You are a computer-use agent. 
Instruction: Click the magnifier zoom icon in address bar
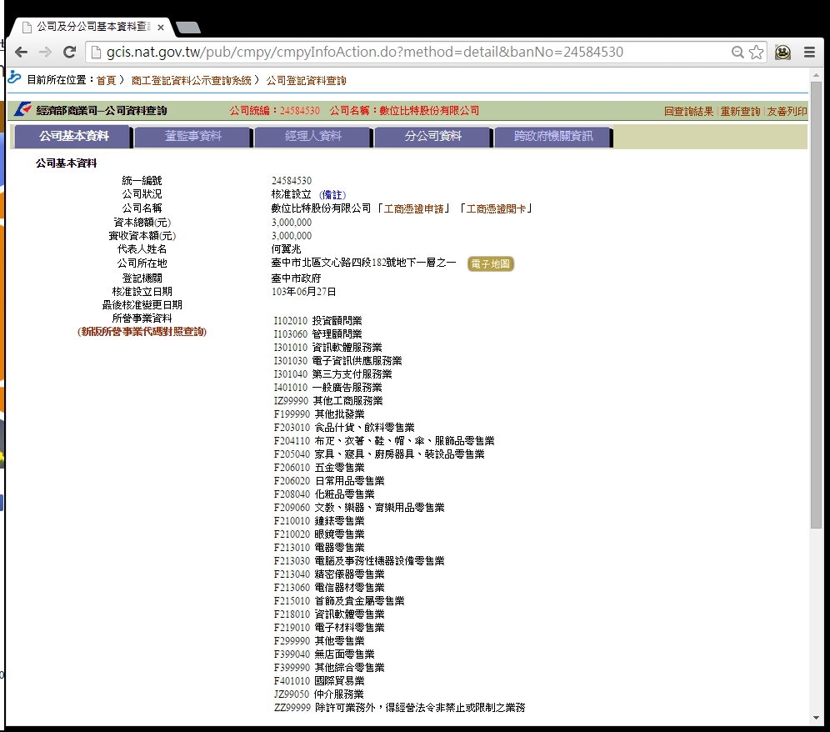pyautogui.click(x=737, y=52)
